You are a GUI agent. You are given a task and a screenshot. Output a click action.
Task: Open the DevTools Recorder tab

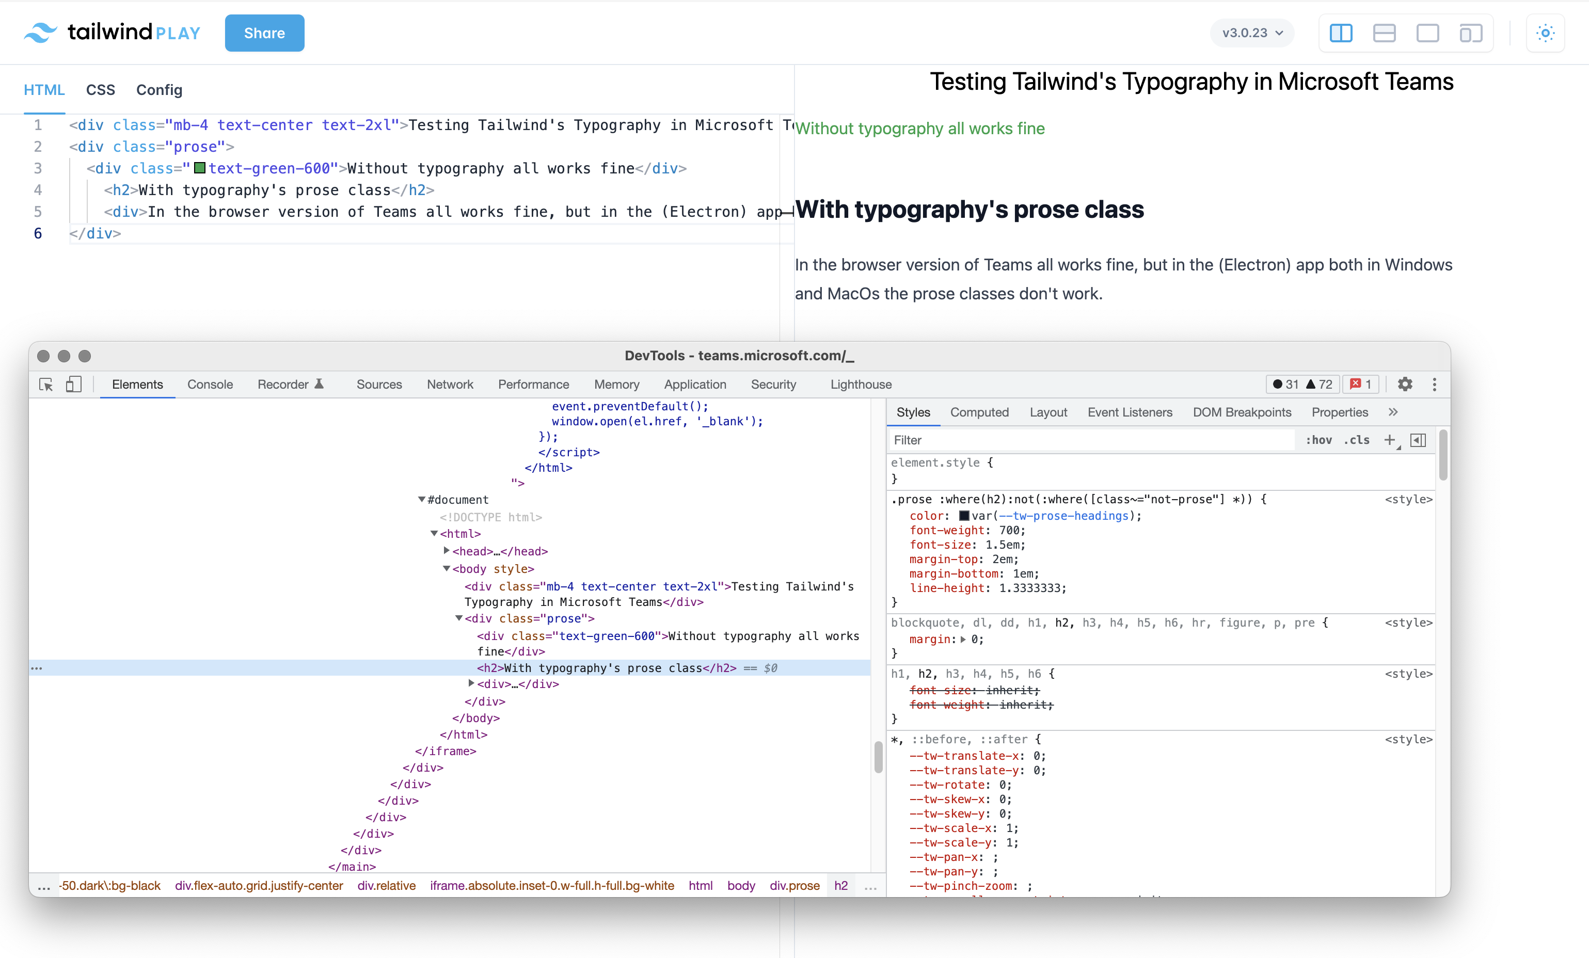290,384
